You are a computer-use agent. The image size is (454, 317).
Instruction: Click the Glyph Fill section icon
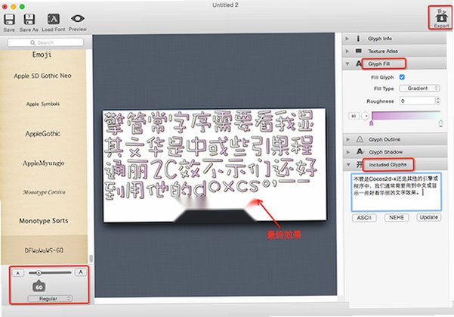[x=359, y=64]
